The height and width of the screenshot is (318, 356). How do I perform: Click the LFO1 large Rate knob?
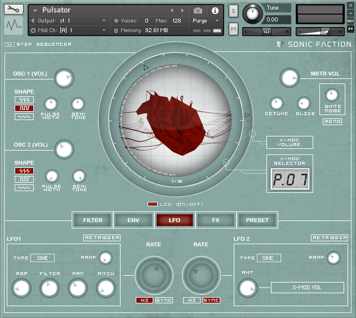tap(154, 275)
